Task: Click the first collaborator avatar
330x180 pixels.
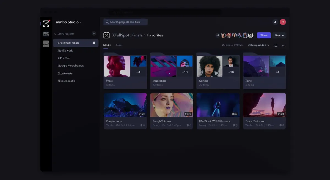Action: click(223, 35)
